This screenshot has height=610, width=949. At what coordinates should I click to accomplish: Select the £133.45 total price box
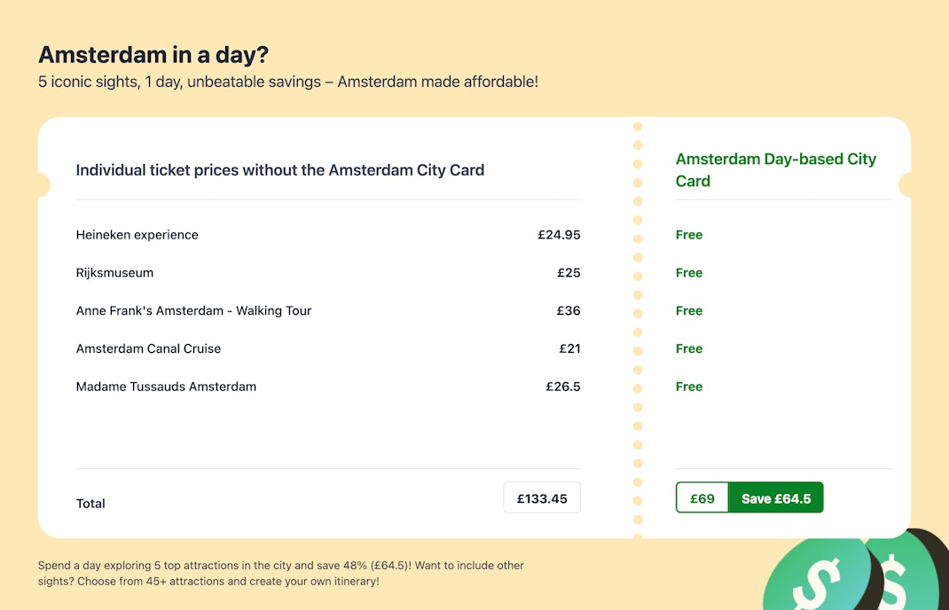point(542,498)
